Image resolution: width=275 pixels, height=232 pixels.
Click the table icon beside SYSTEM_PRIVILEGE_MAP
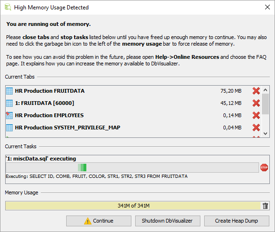9,128
